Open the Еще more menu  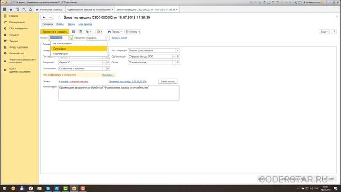click(x=324, y=32)
